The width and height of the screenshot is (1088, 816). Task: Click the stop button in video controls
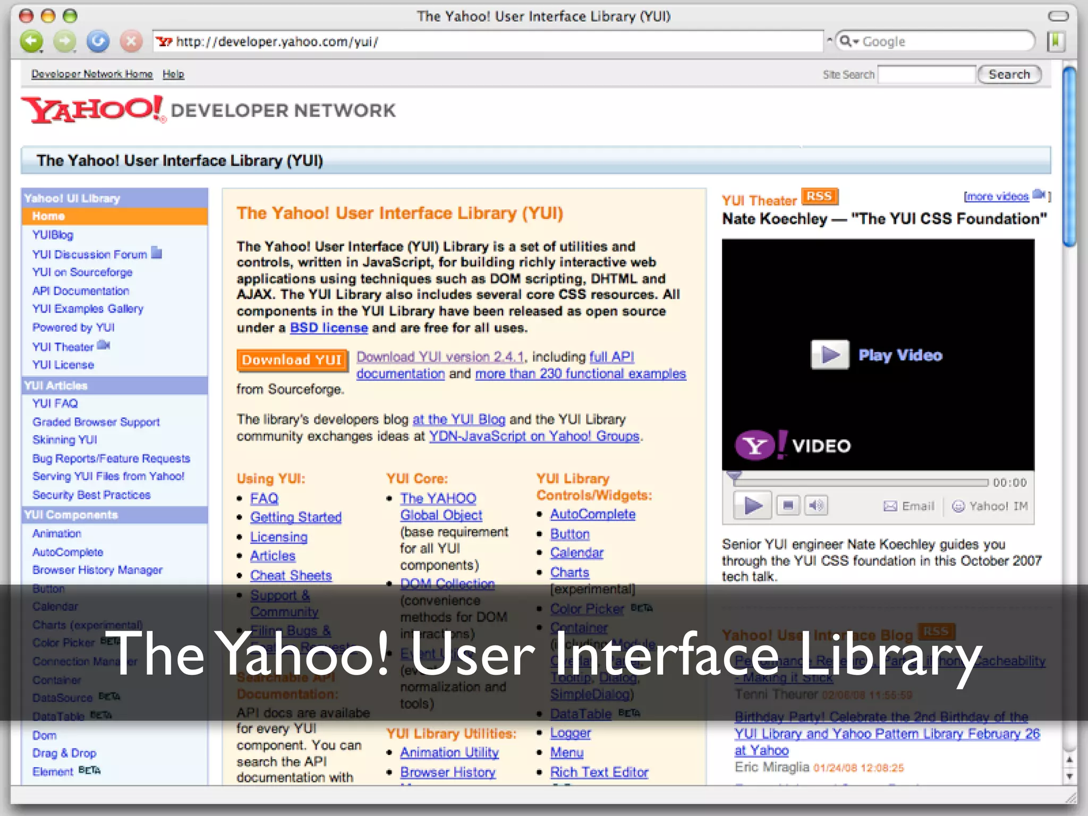click(x=788, y=505)
